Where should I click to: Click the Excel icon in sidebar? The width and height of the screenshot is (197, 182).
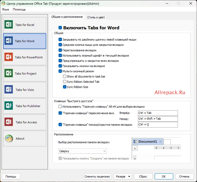point(9,24)
